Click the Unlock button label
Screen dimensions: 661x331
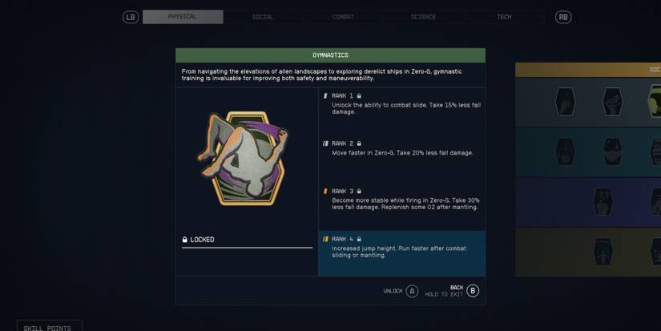393,291
